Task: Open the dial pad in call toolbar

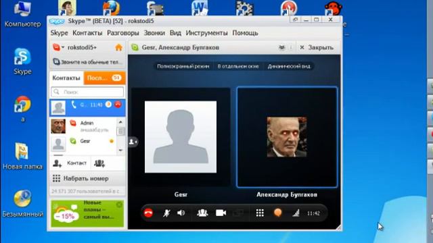Action: 260,213
